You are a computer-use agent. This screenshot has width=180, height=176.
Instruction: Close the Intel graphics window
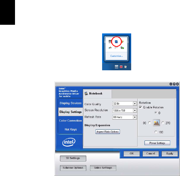(177, 84)
